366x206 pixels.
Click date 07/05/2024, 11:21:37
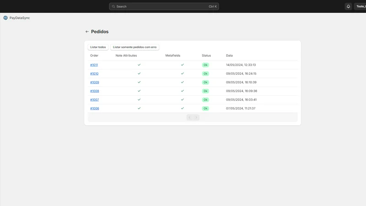coord(241,108)
